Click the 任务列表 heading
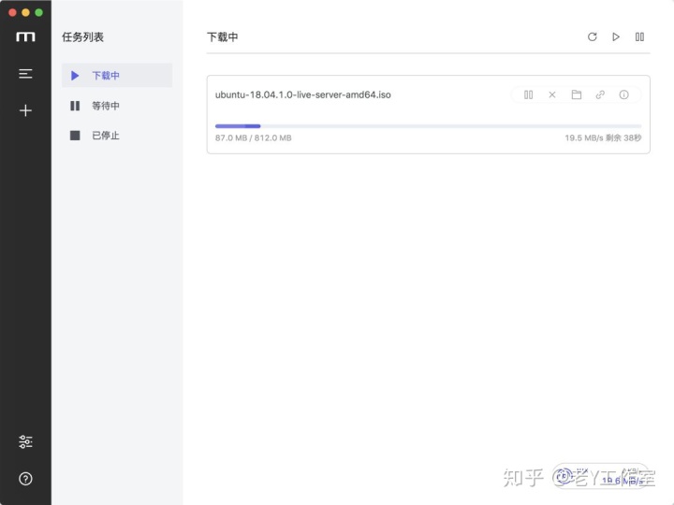Image resolution: width=674 pixels, height=505 pixels. coord(83,36)
